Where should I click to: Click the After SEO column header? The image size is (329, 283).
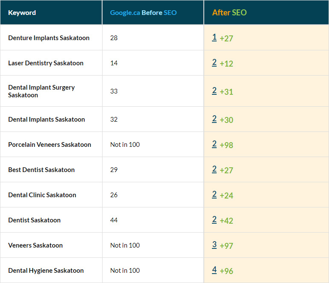click(229, 12)
